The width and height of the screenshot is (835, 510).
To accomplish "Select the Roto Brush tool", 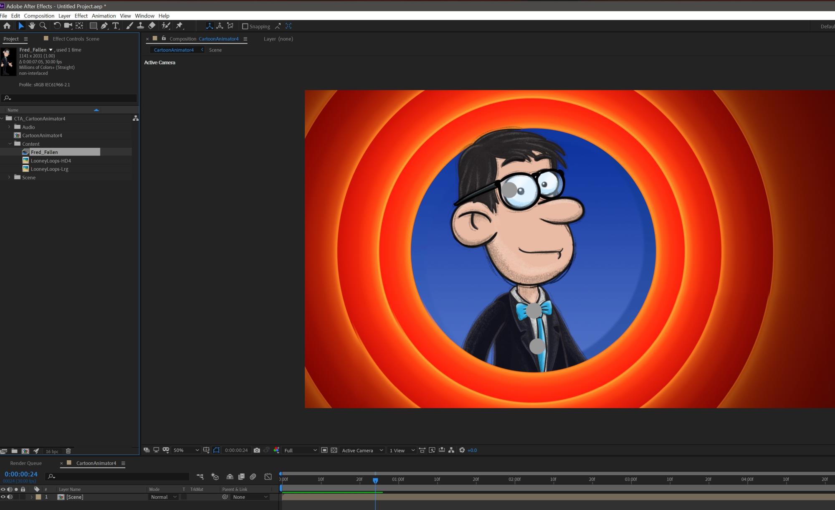I will (166, 26).
